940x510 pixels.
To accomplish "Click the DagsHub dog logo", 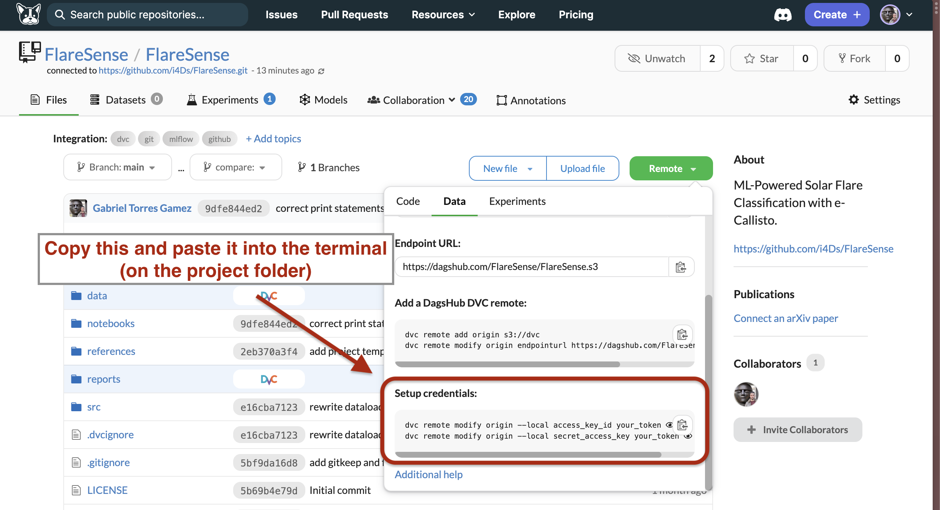I will pos(29,14).
